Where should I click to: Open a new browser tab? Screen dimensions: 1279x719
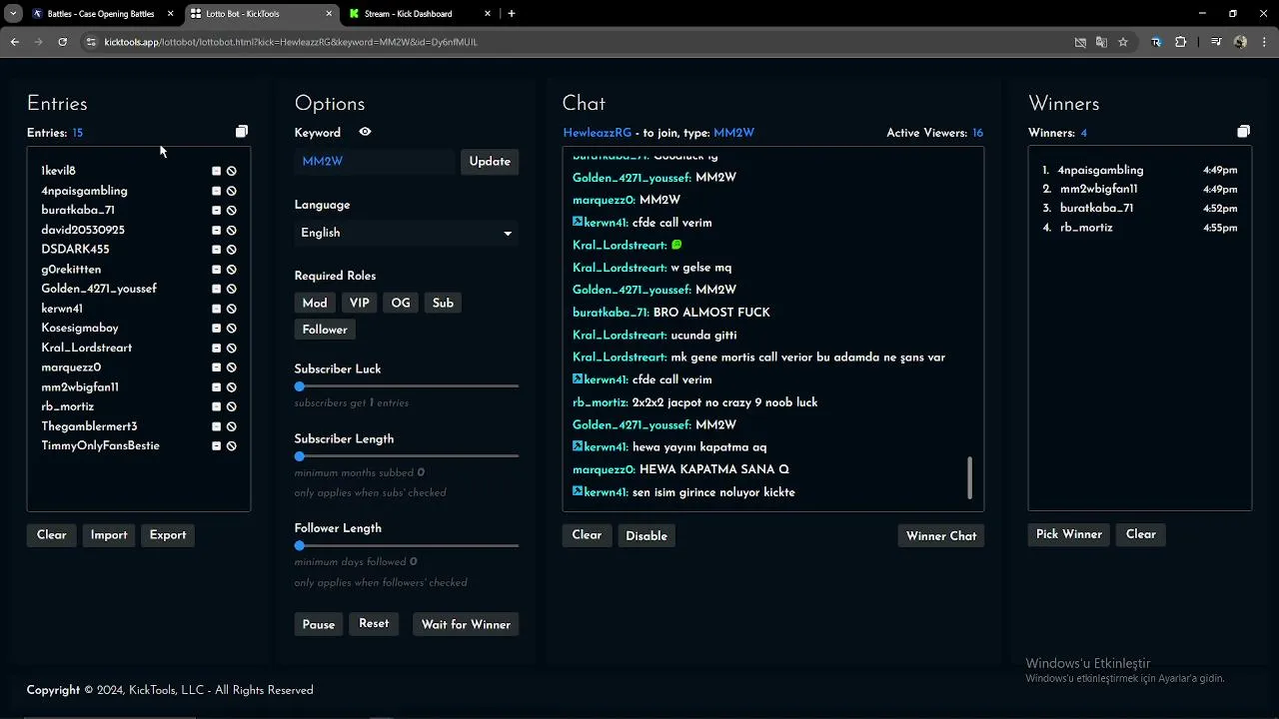[x=512, y=14]
